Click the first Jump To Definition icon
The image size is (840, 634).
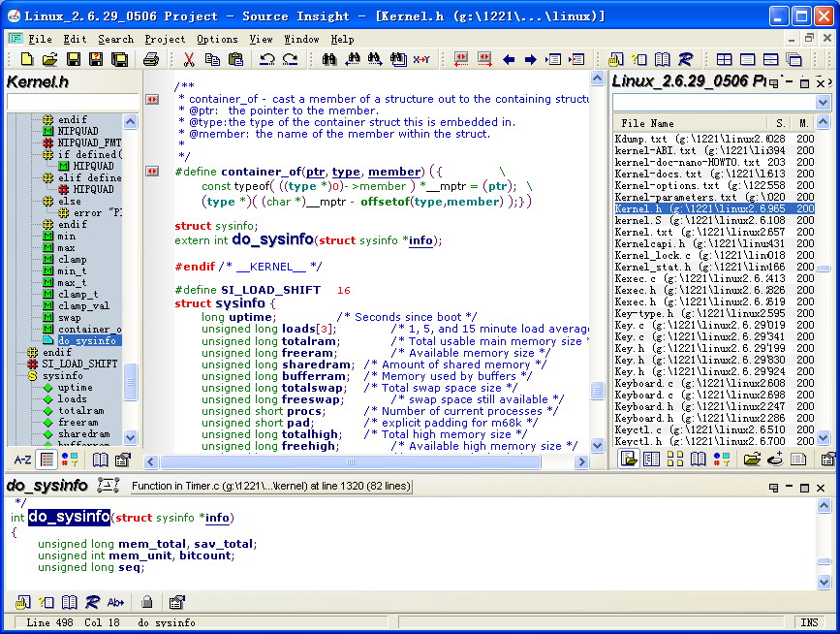(x=553, y=59)
